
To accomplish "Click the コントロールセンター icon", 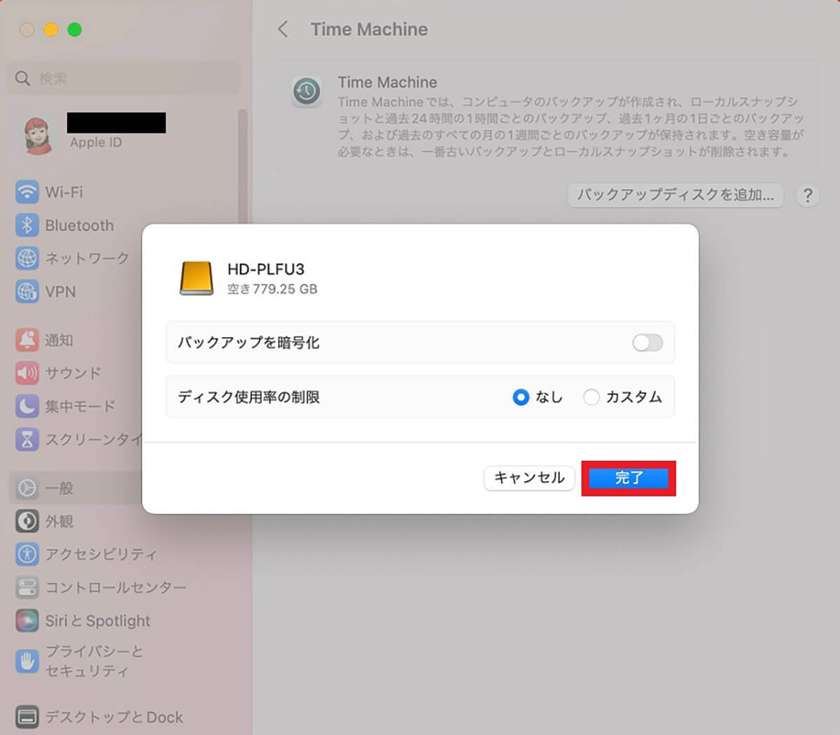I will (x=27, y=587).
